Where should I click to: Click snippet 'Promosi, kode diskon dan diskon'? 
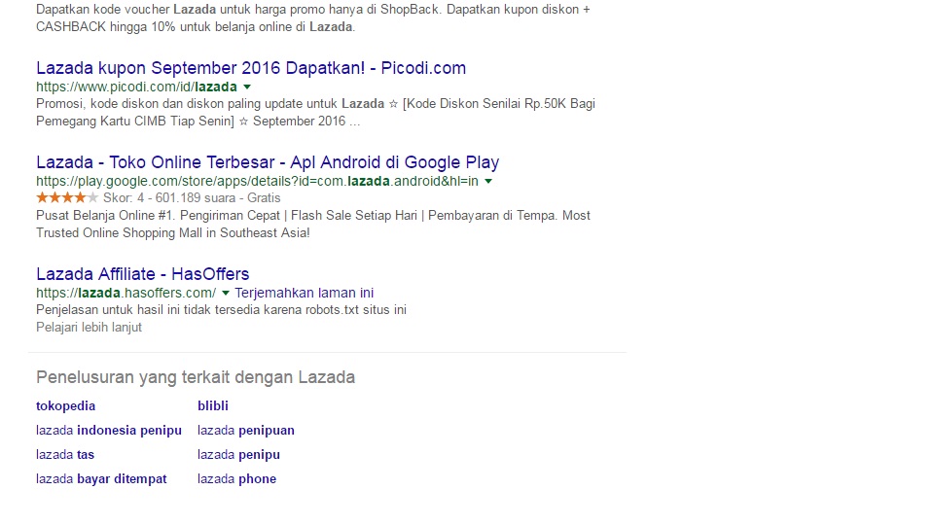click(315, 113)
